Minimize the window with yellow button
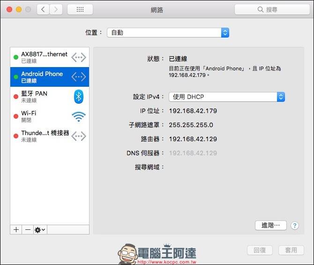The image size is (314, 265). click(x=19, y=9)
